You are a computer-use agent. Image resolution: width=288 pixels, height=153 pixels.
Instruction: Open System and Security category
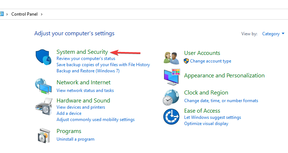click(x=82, y=52)
